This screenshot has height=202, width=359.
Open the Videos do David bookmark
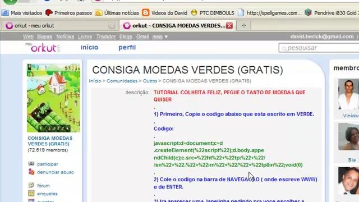pyautogui.click(x=164, y=13)
